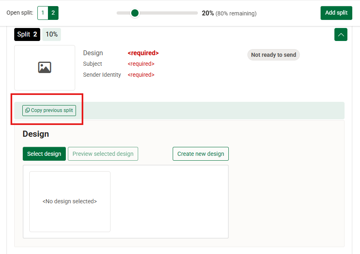Click the Sender Identity required value
The width and height of the screenshot is (360, 254).
click(141, 75)
